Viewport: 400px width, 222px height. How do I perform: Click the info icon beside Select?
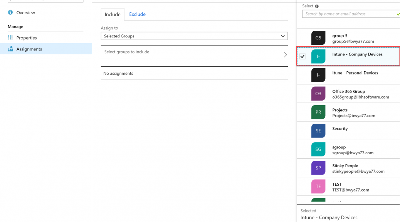[x=317, y=6]
